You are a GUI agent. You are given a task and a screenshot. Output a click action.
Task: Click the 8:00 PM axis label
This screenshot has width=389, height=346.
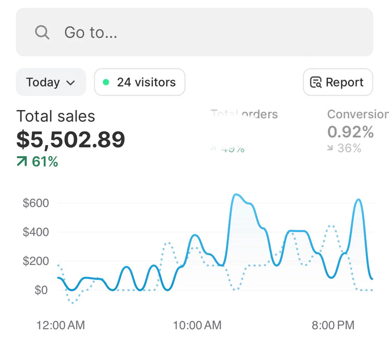(333, 325)
